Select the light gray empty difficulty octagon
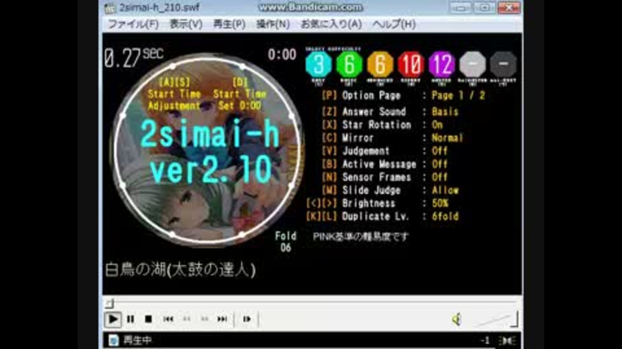 tap(472, 64)
